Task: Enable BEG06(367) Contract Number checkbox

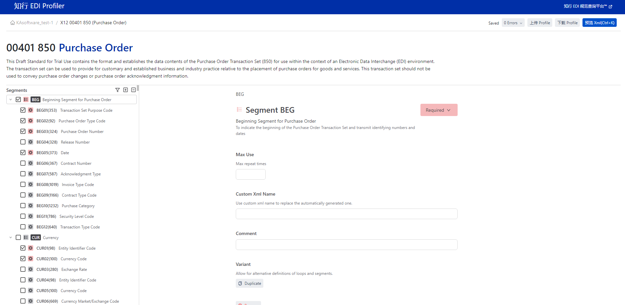Action: coord(23,163)
